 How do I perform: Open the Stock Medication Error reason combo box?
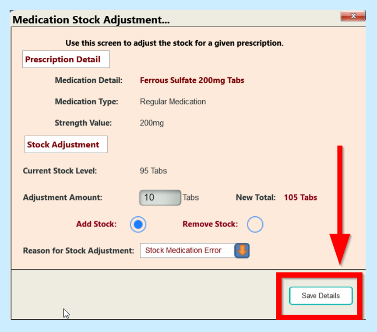tap(188, 251)
